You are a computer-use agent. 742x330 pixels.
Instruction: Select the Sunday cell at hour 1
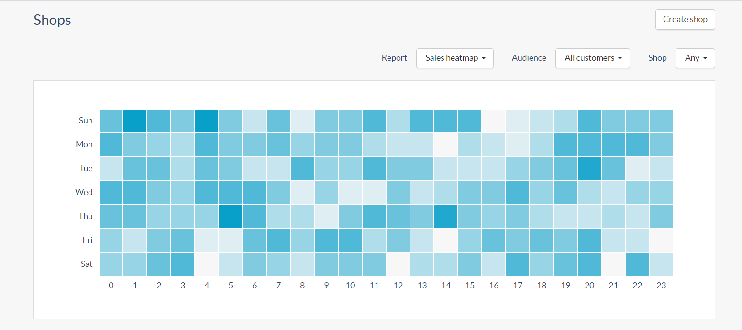(x=135, y=121)
